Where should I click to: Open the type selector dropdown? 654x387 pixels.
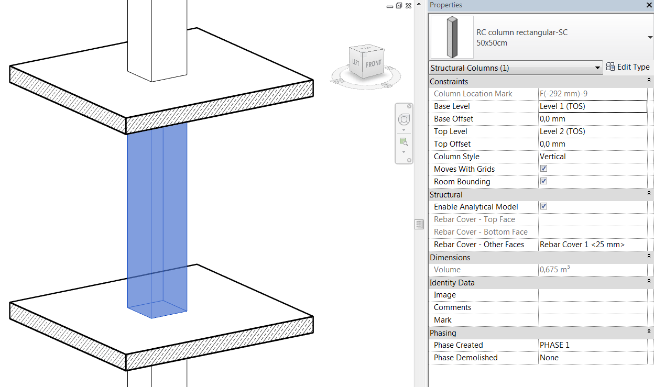(x=650, y=37)
